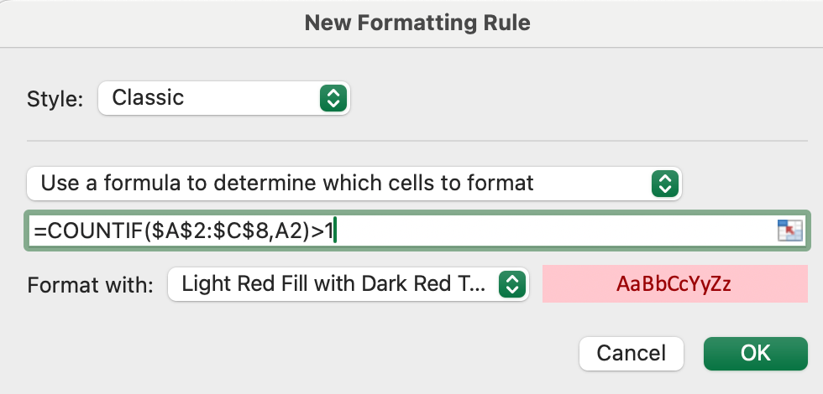Image resolution: width=823 pixels, height=394 pixels.
Task: Click green arrows of Format with dropdown
Action: [x=512, y=284]
